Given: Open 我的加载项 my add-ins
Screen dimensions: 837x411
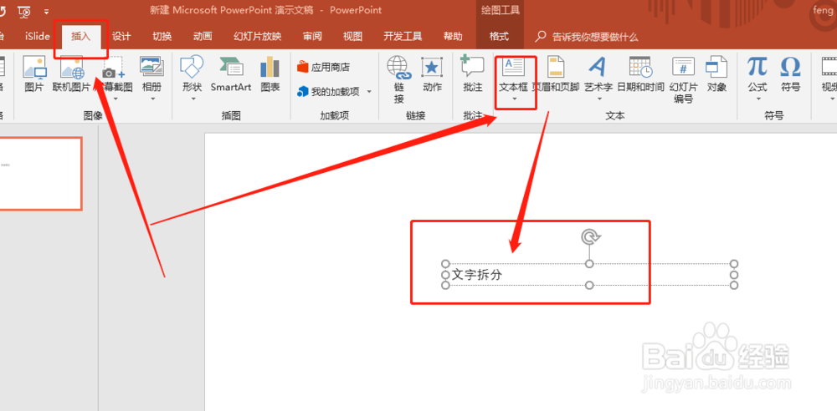Looking at the screenshot, I should (329, 92).
